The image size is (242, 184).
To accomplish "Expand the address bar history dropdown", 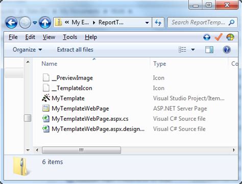I will tap(147, 22).
